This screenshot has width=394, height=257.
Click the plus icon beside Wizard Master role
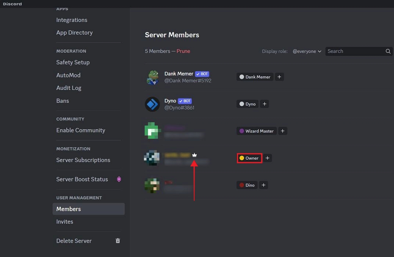[x=283, y=131]
